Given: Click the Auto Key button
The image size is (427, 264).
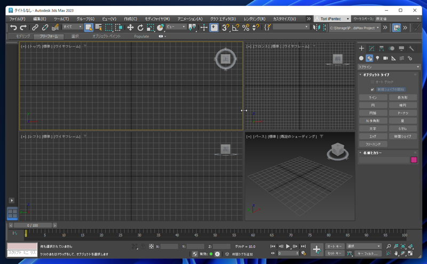Looking at the screenshot, I should tap(335, 246).
